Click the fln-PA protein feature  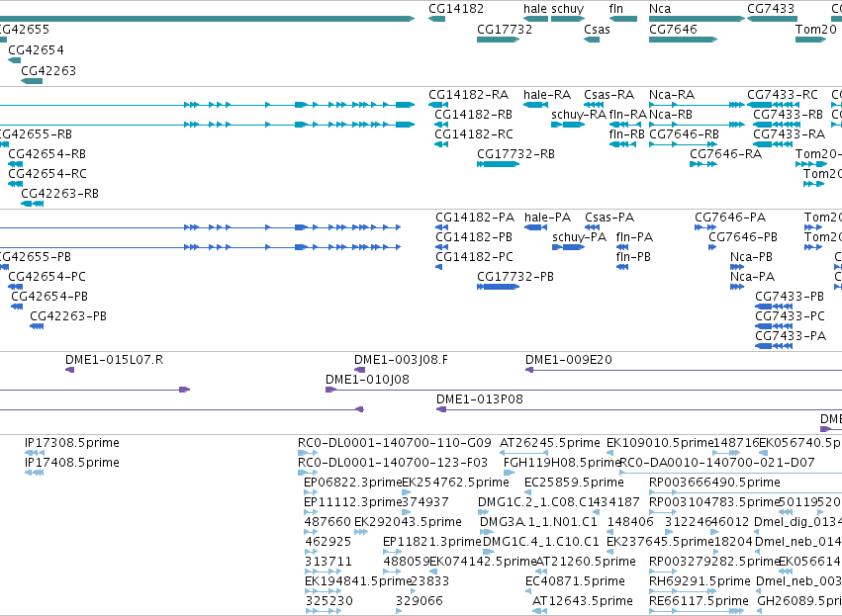[x=621, y=247]
